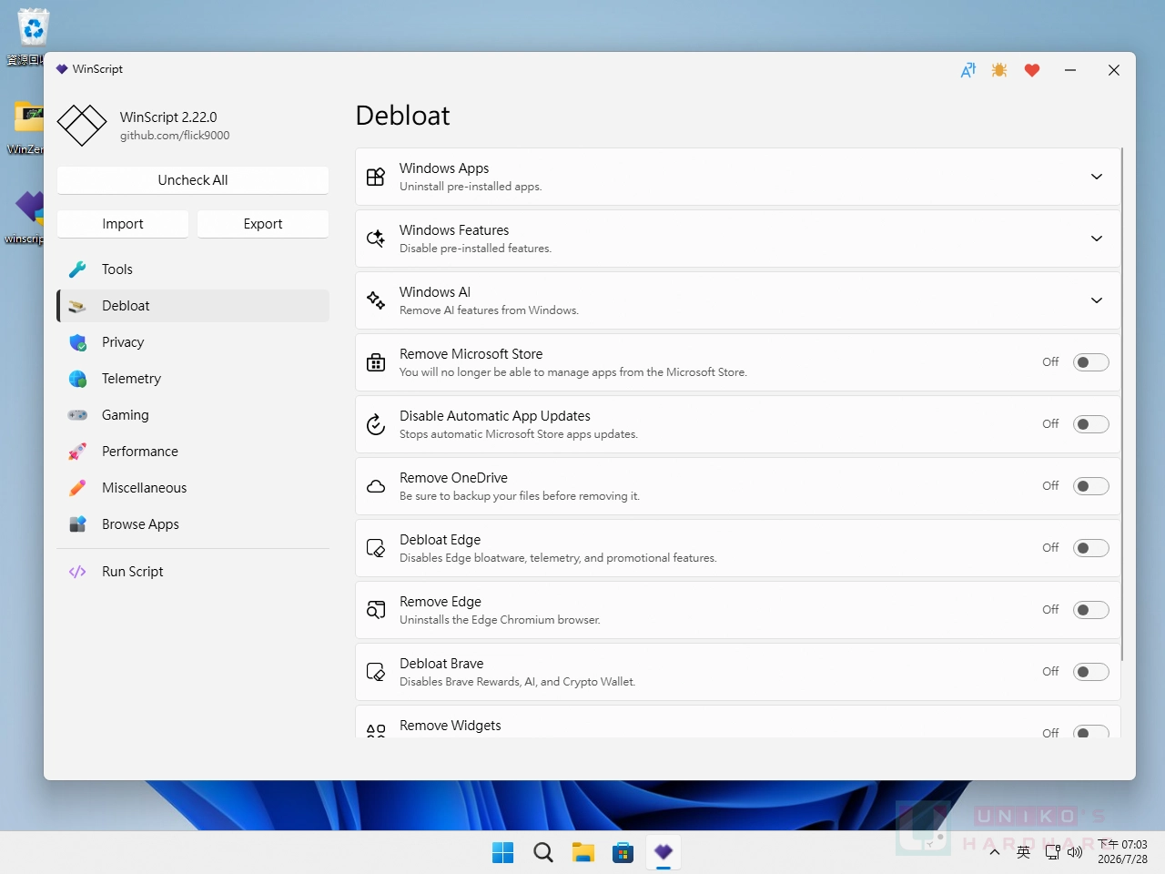Select Debloat in the sidebar
Screen dimensions: 1165x874
click(x=193, y=306)
